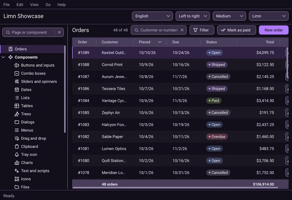Focus the Customer or number search field
The image size is (292, 200).
click(x=159, y=30)
